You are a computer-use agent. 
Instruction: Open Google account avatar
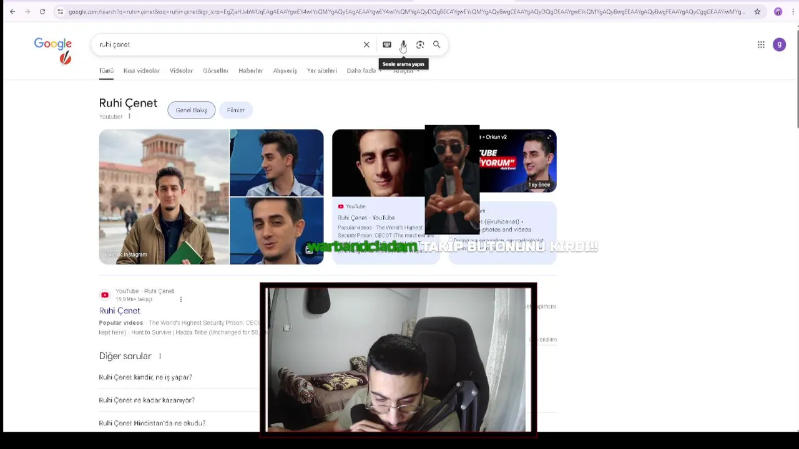pyautogui.click(x=779, y=44)
